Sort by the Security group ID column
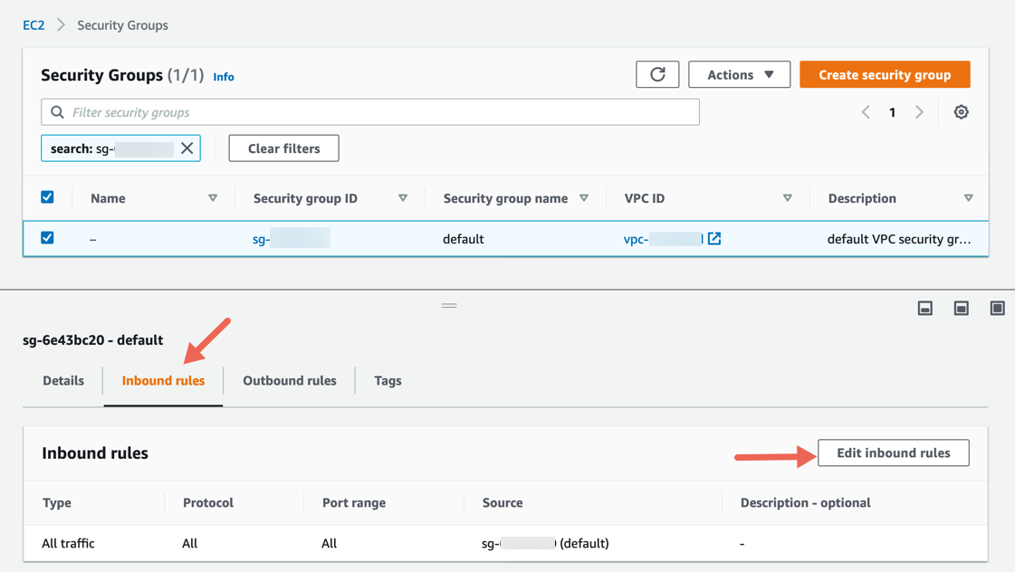The width and height of the screenshot is (1015, 572). pos(403,198)
